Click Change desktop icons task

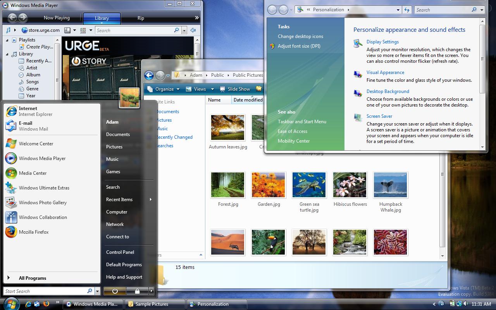pos(300,36)
